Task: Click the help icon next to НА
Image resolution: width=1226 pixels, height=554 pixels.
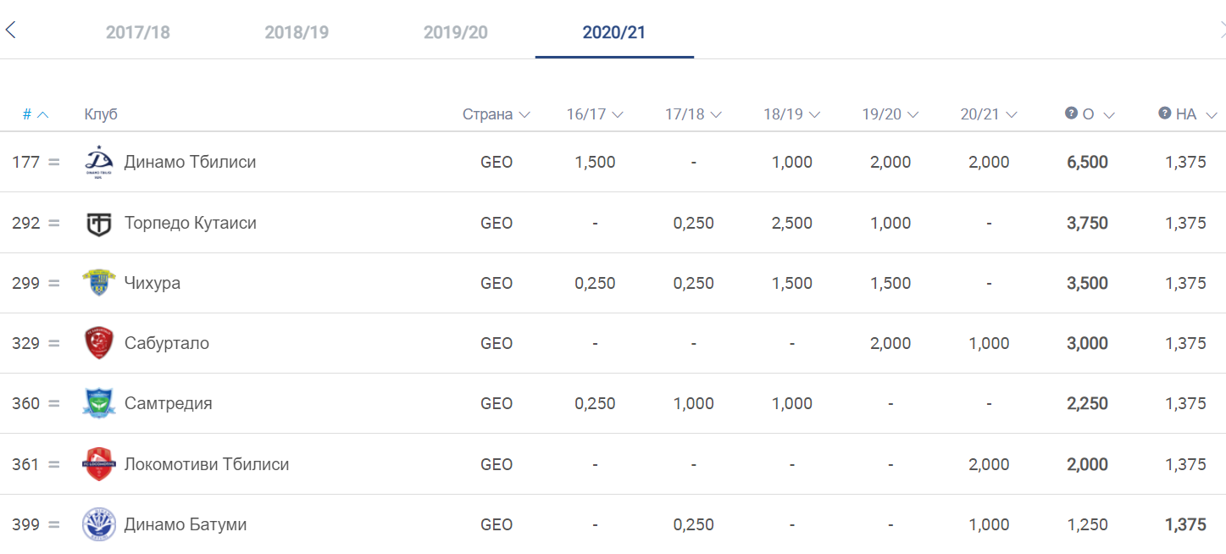Action: coord(1164,114)
